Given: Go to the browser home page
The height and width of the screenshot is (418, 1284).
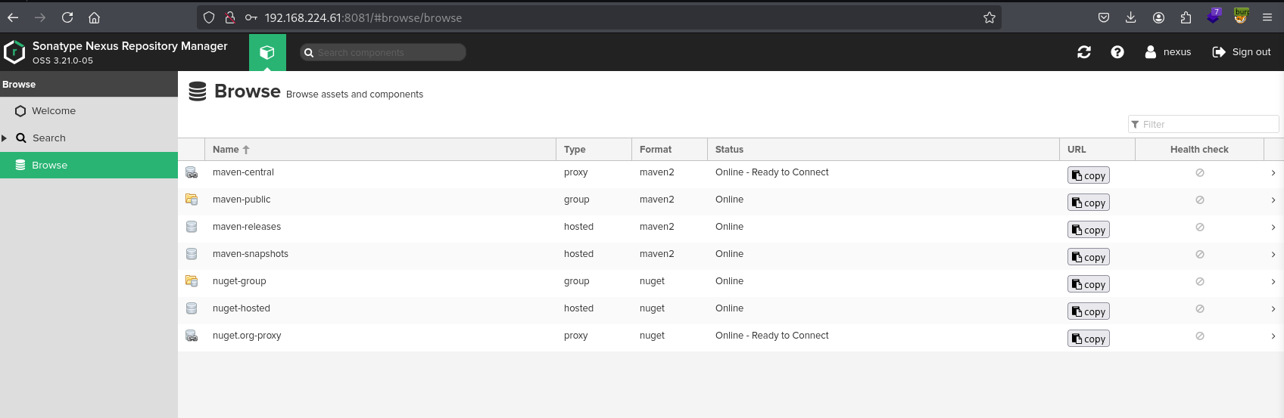Looking at the screenshot, I should click(x=95, y=17).
